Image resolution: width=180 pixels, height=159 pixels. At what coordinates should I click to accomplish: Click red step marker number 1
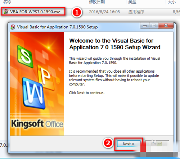[x=77, y=12]
